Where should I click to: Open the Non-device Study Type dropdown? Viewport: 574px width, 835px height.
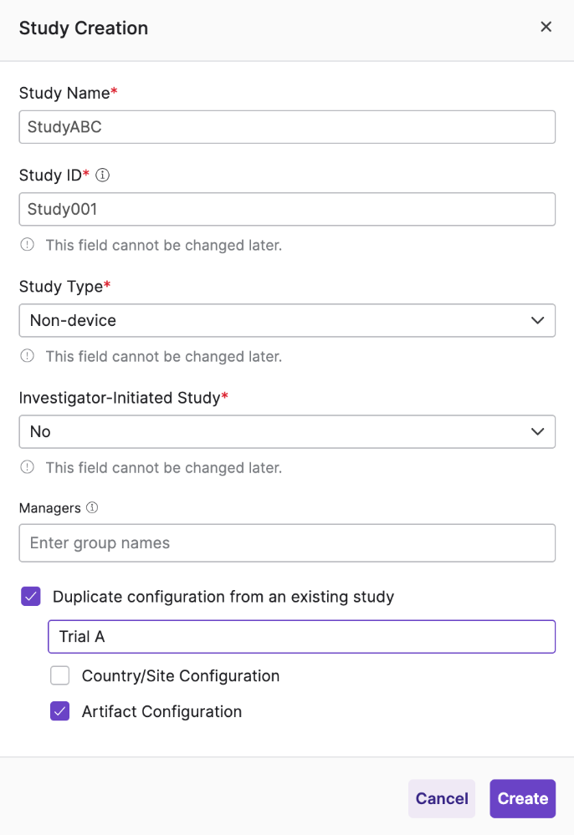coord(287,320)
